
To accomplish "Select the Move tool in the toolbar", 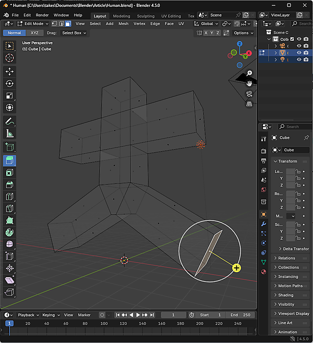I will [x=9, y=71].
